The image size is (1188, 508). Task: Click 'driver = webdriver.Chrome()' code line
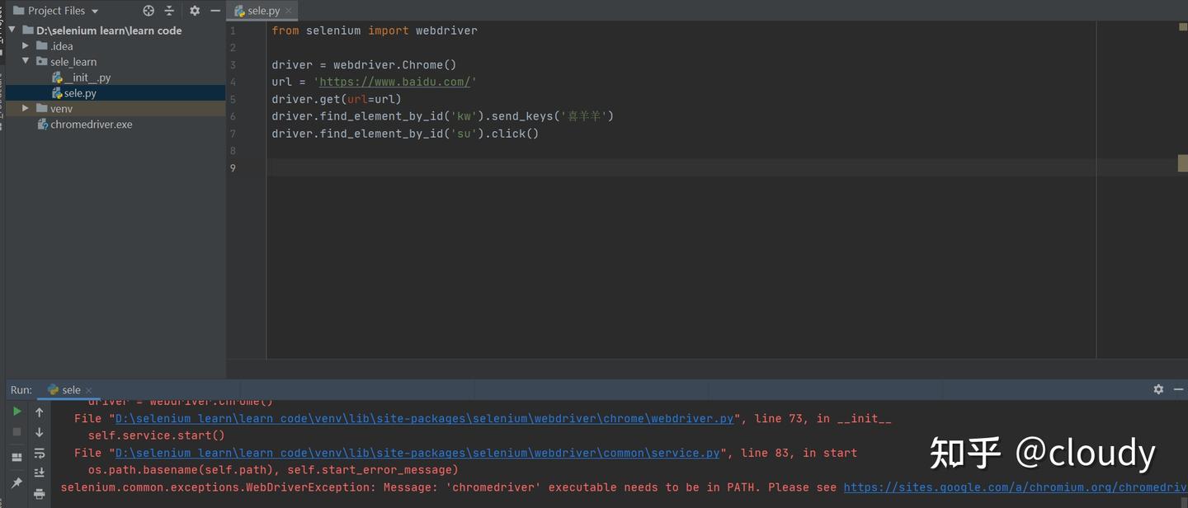(364, 64)
